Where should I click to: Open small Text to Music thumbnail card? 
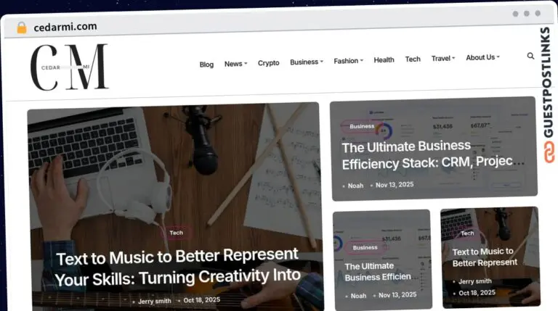490,257
